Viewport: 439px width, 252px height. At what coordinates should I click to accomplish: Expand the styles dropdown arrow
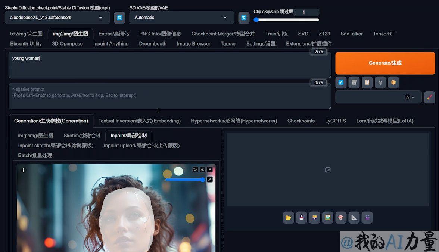click(413, 97)
